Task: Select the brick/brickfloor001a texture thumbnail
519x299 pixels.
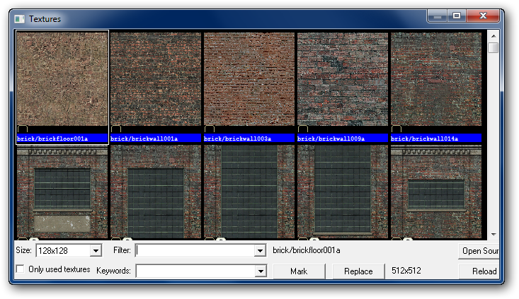Action: coord(62,79)
